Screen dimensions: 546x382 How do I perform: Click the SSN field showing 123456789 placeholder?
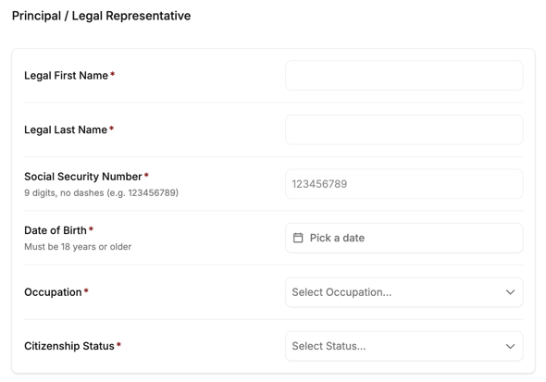click(403, 184)
